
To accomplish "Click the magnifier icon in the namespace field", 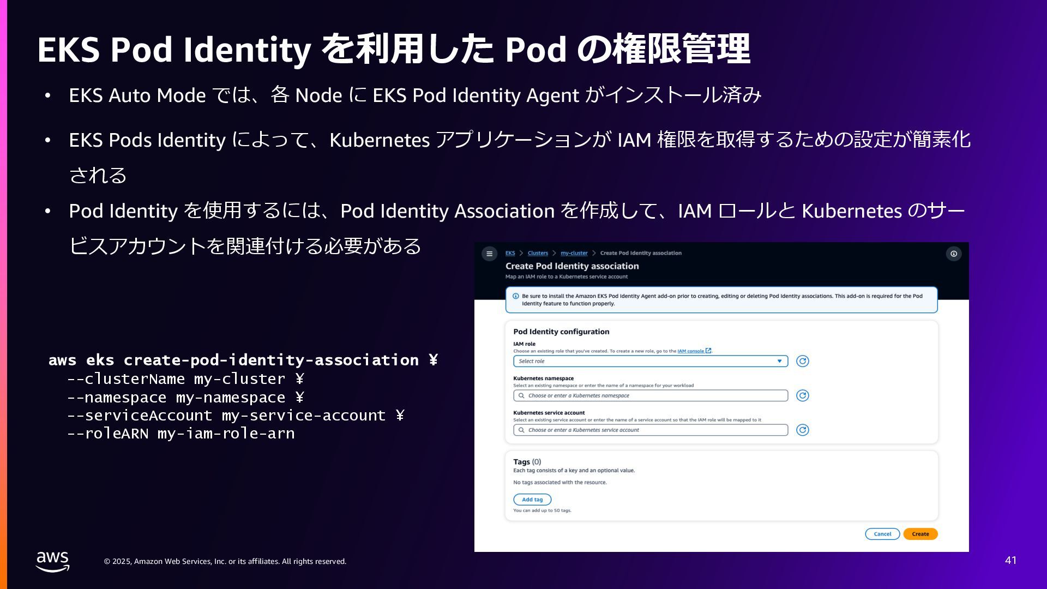I will tap(522, 395).
